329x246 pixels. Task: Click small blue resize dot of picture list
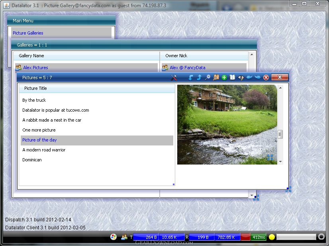(x=174, y=184)
